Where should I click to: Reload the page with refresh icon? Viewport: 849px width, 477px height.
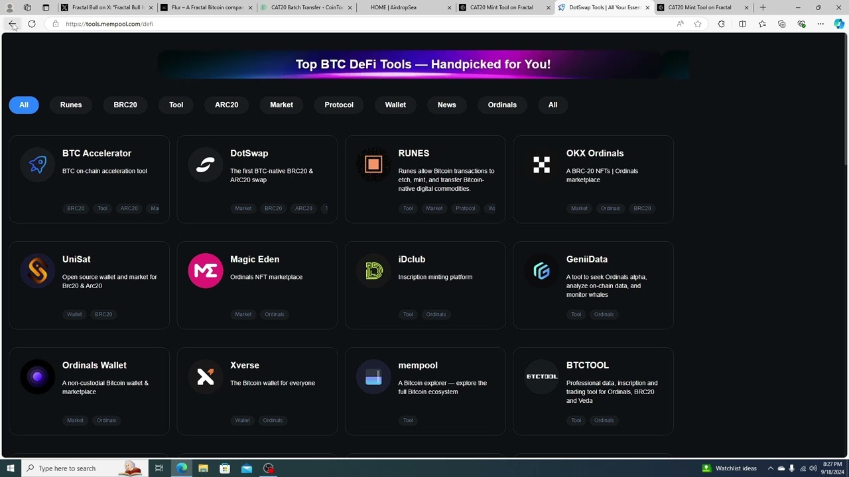(31, 24)
